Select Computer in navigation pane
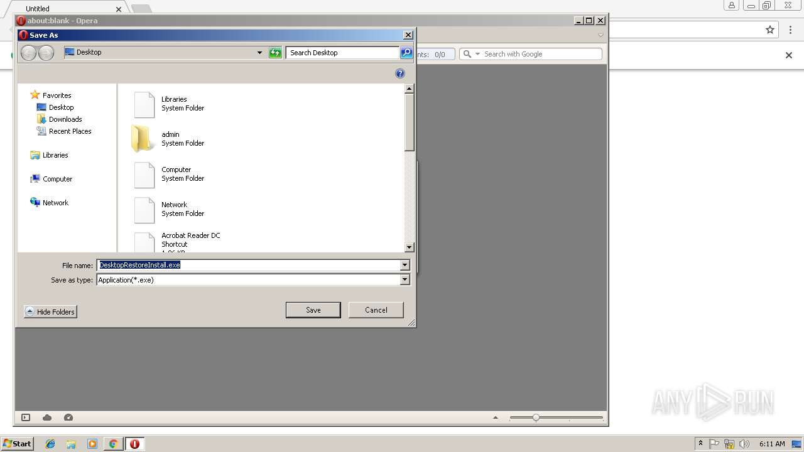This screenshot has width=804, height=452. pos(52,179)
